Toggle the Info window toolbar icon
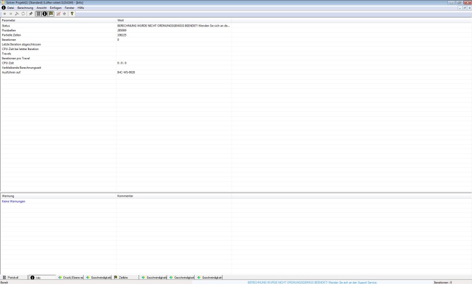 click(x=45, y=14)
